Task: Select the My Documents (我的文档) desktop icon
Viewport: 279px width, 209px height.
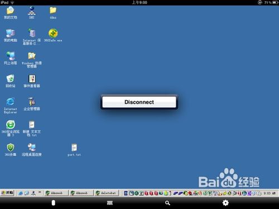Action: click(x=11, y=13)
